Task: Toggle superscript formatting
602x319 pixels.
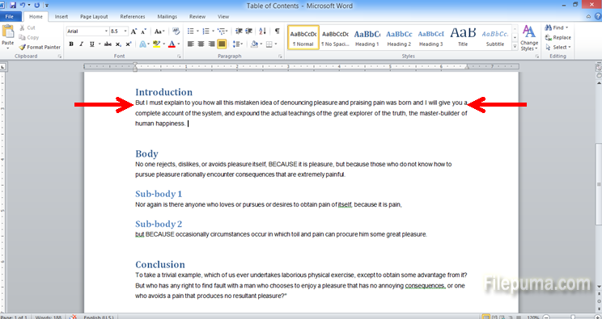Action: tap(129, 44)
